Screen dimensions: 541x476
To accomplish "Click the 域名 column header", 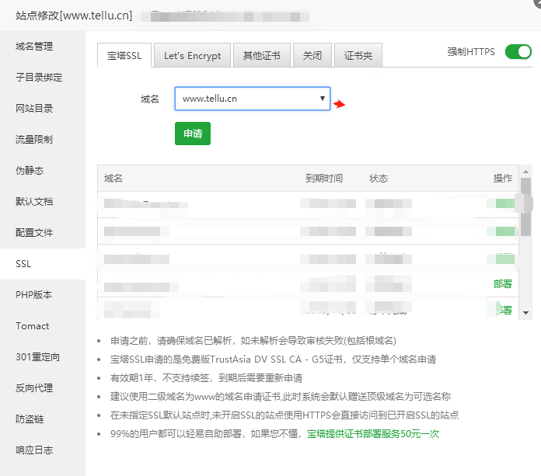I will point(113,178).
